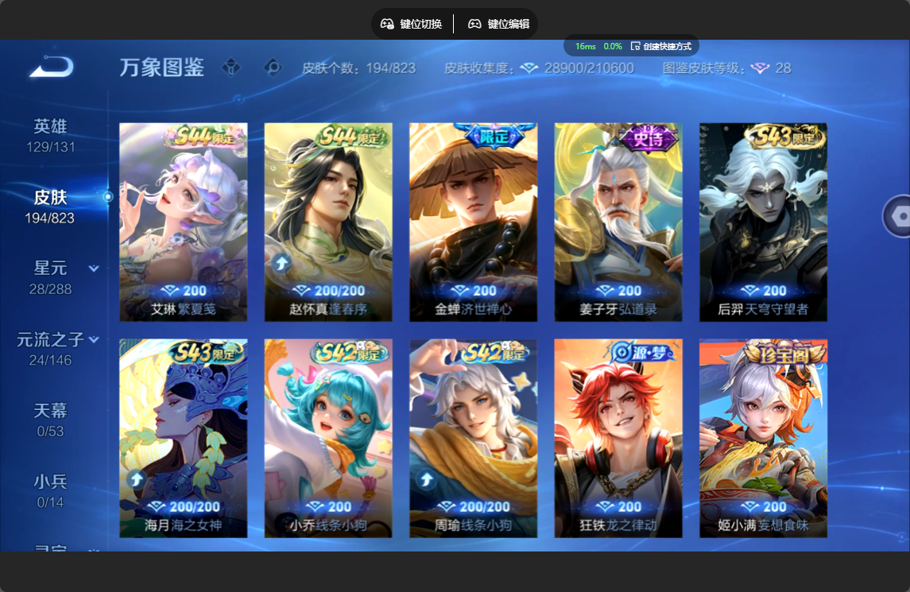
Task: Select the 星元 28/288 tab
Action: coord(51,278)
